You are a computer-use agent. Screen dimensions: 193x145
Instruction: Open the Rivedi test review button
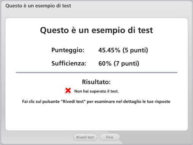coord(85,137)
